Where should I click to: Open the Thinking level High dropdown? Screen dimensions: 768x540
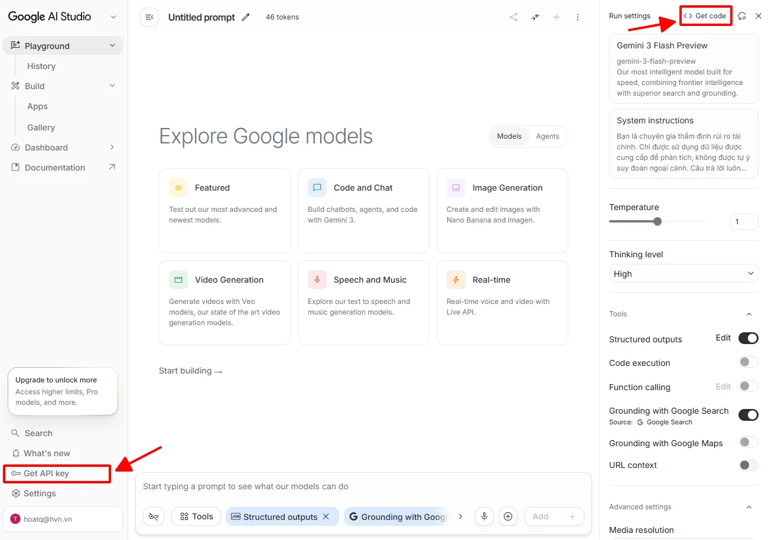(x=684, y=274)
